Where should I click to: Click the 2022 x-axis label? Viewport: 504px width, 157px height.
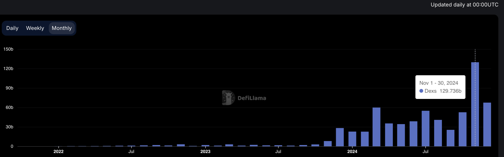coord(59,152)
